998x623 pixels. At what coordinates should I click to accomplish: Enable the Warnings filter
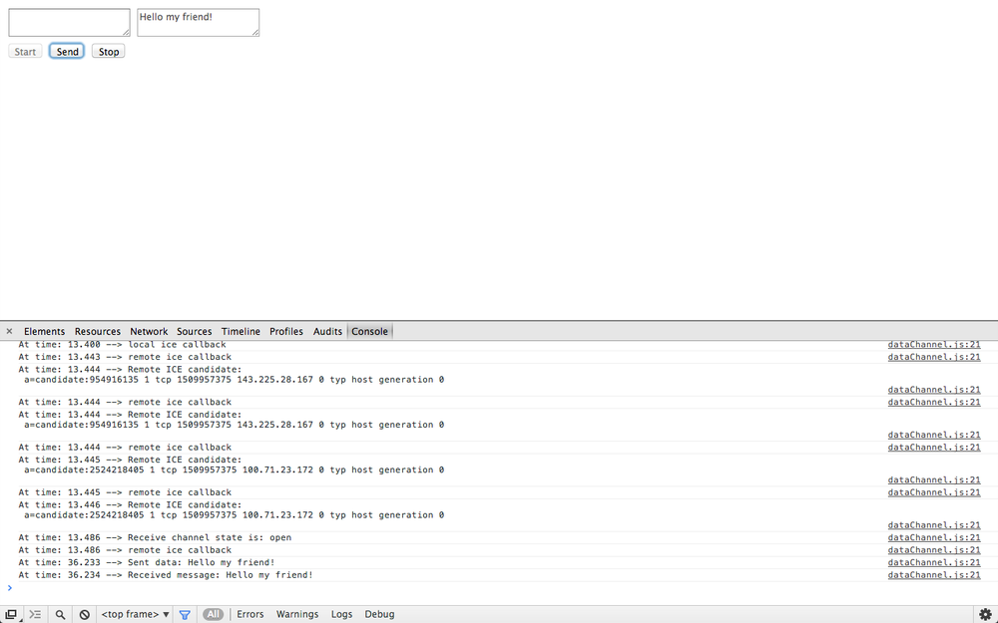click(296, 614)
